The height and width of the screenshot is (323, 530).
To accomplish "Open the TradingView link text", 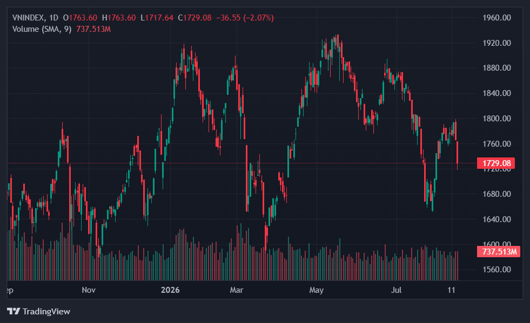I will [x=46, y=311].
